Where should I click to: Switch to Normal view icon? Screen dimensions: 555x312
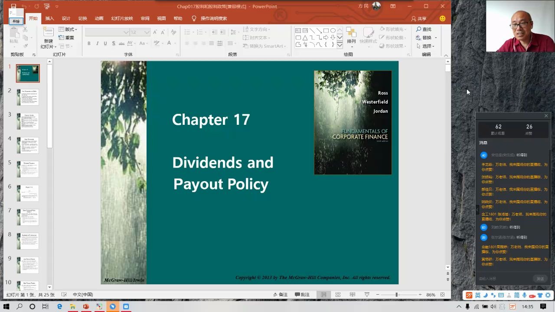coord(323,295)
